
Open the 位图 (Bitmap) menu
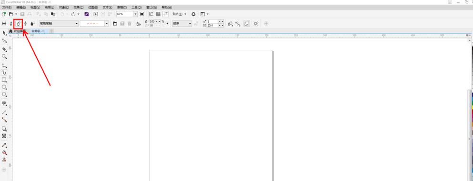pos(93,7)
